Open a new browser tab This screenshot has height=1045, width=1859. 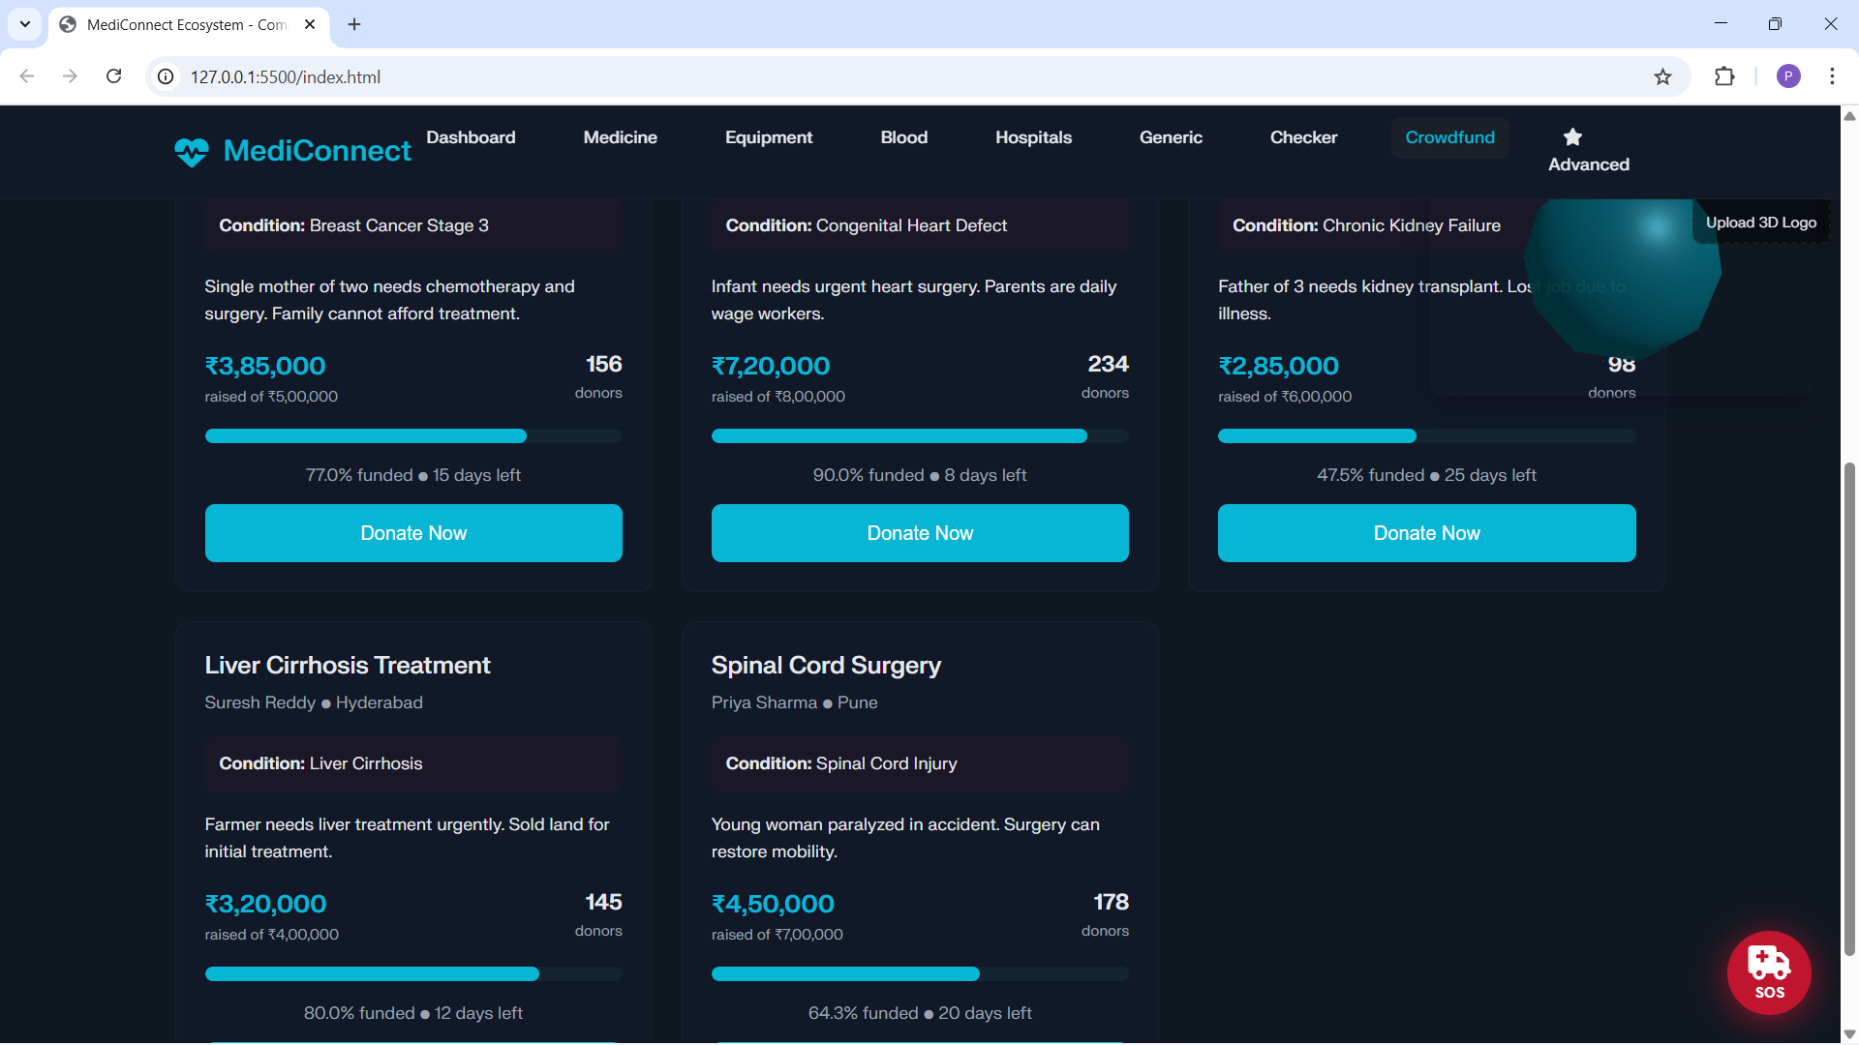point(354,24)
